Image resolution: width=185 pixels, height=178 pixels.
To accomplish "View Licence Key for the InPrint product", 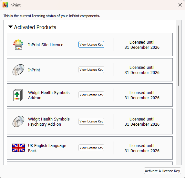I will [91, 70].
